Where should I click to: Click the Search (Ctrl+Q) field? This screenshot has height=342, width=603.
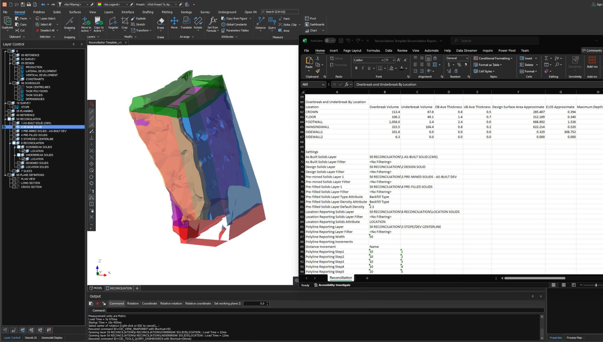point(280,12)
